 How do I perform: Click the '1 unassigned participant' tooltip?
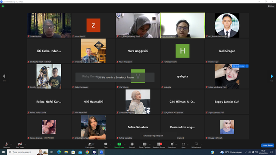(x=159, y=136)
